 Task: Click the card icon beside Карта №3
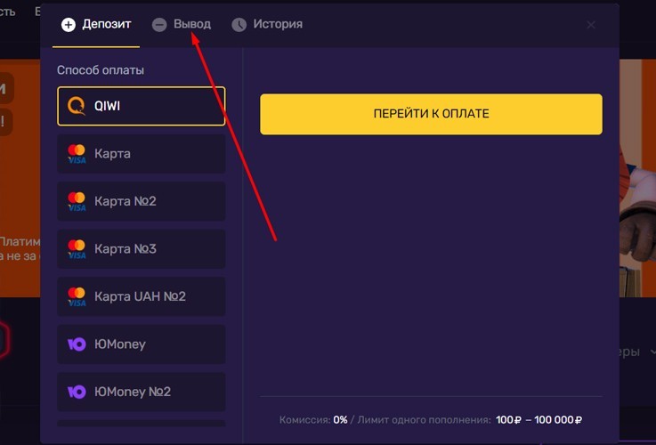77,248
